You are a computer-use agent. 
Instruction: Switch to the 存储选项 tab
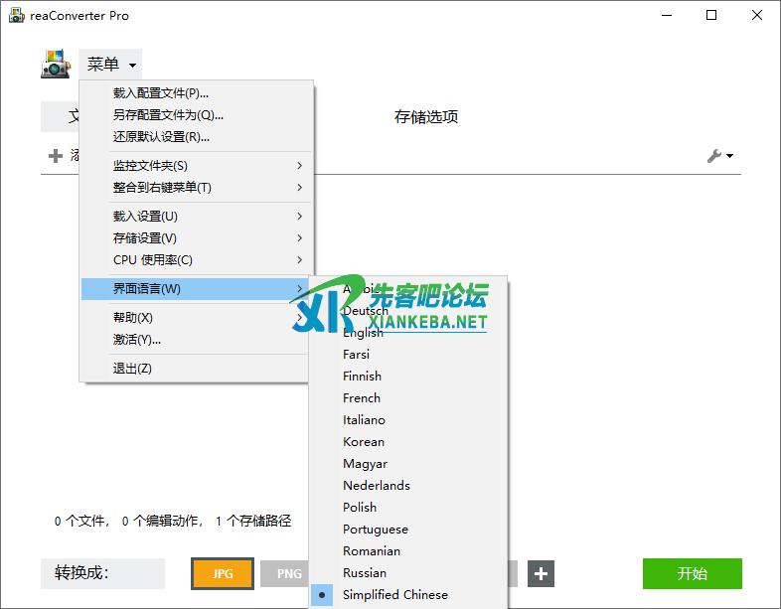[426, 117]
